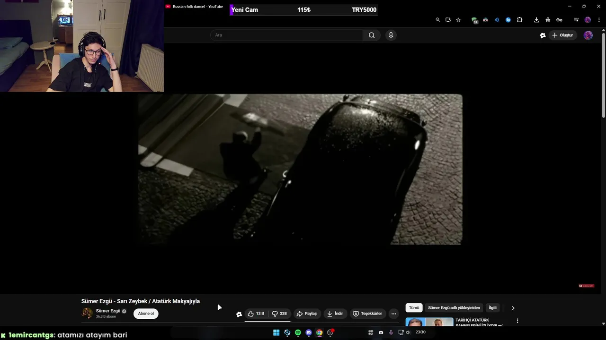
Task: Click the sparkle icon left of like button
Action: (239, 314)
